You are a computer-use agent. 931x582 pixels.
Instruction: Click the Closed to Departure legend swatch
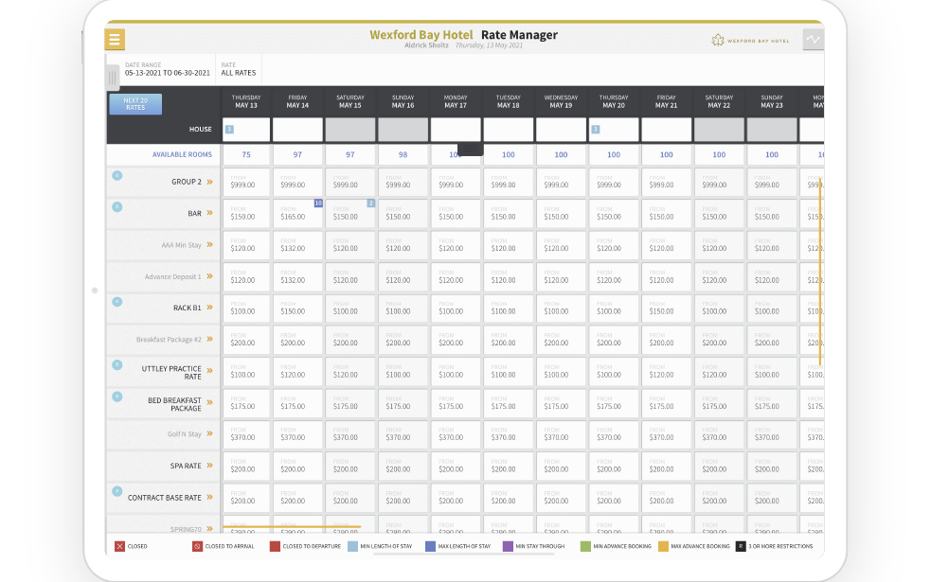coord(275,546)
